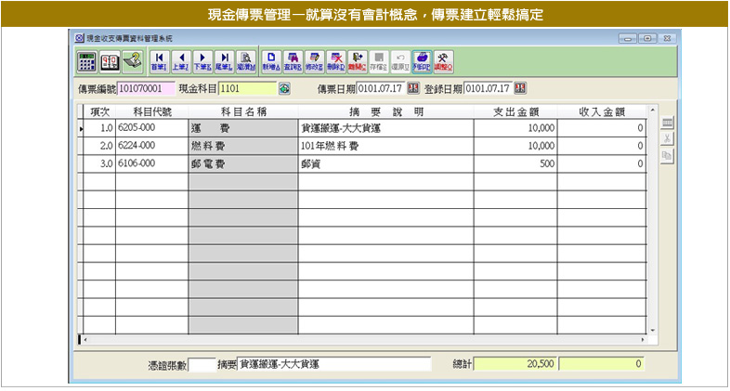
Task: Print the voucher using the 列印 icon
Action: (422, 61)
